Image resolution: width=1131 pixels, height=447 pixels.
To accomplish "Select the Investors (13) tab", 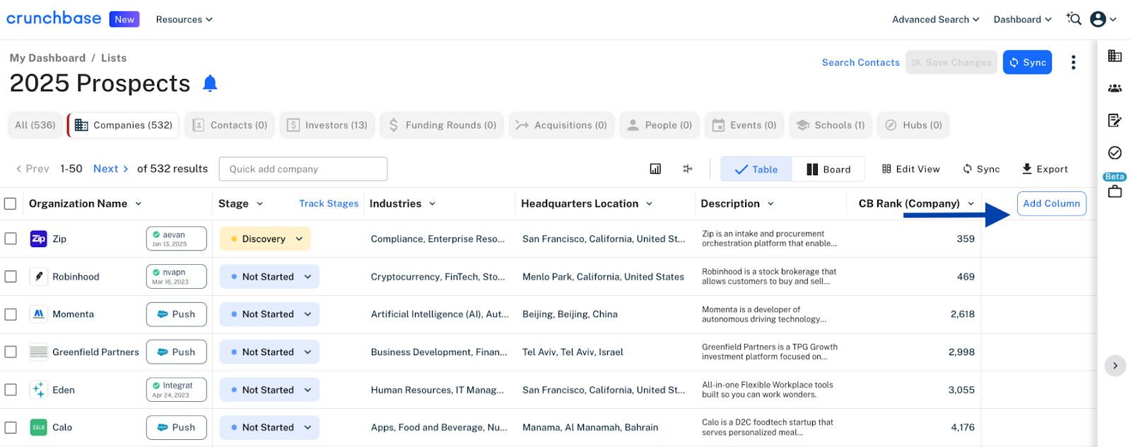I will 327,125.
